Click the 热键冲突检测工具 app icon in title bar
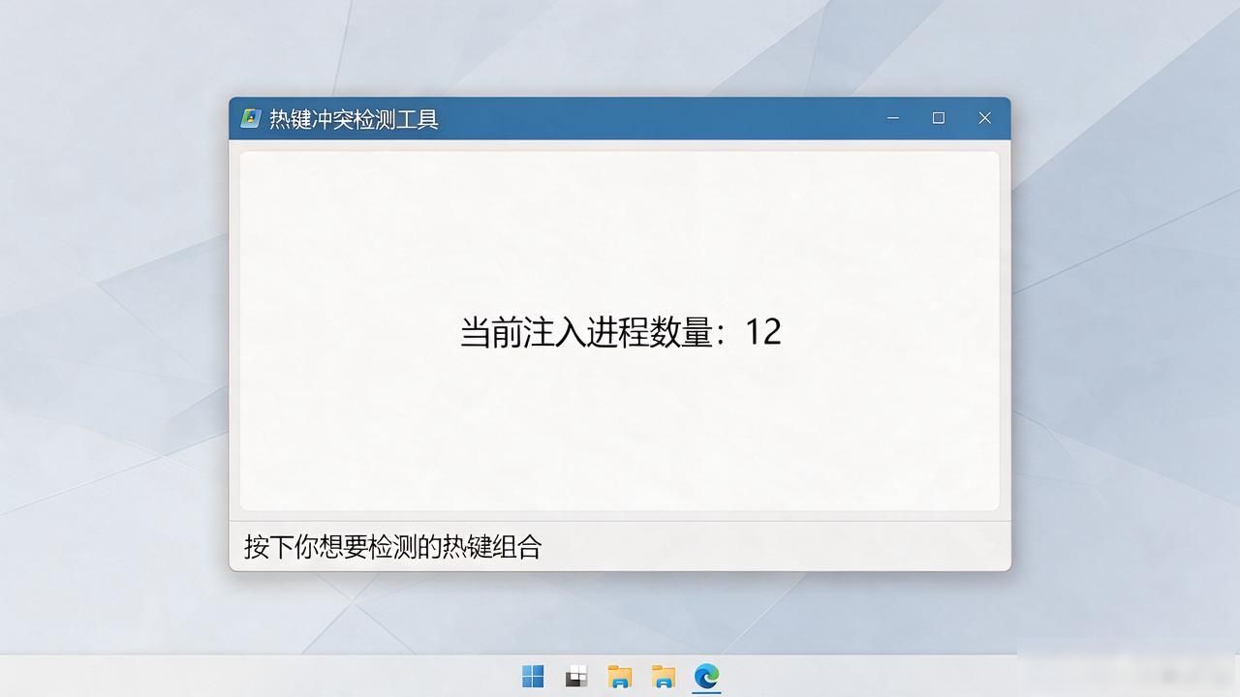The image size is (1240, 697). tap(251, 118)
